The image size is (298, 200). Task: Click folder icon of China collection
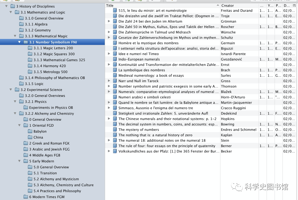click(x=30, y=137)
